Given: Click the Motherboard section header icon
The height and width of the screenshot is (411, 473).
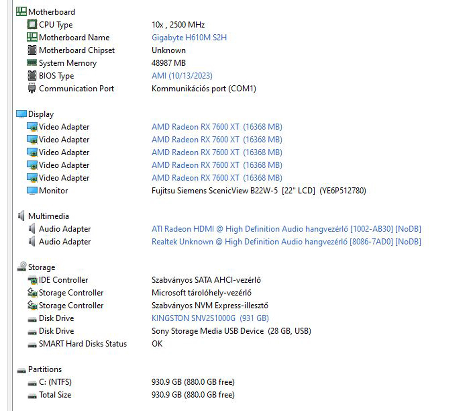Looking at the screenshot, I should tap(21, 12).
